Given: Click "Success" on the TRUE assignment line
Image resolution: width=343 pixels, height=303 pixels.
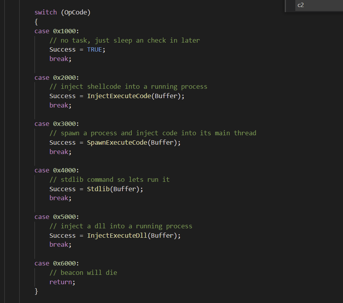Looking at the screenshot, I should (x=63, y=50).
